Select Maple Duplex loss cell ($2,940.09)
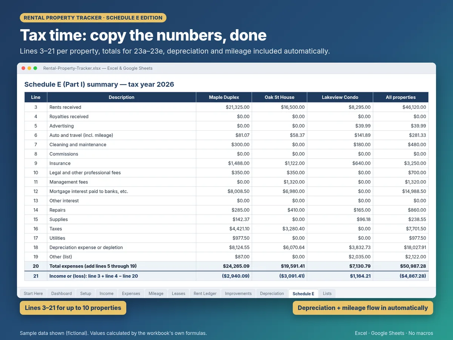Viewport: 453px width, 340px height. [x=224, y=276]
